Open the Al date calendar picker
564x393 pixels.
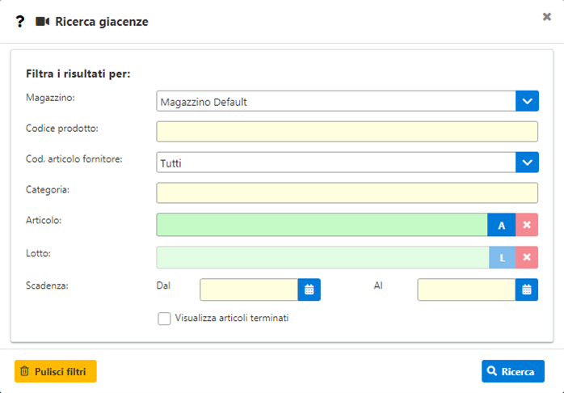coord(527,289)
